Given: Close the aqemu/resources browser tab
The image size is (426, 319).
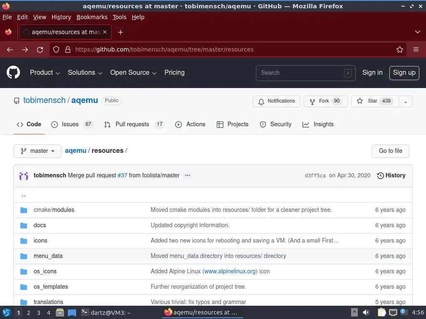Looking at the screenshot, I should (x=105, y=32).
